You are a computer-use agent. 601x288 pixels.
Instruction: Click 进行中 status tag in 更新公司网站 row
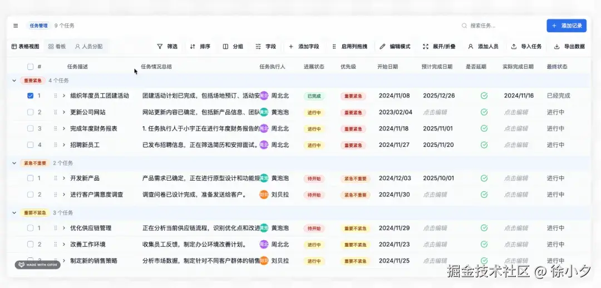[x=314, y=113]
